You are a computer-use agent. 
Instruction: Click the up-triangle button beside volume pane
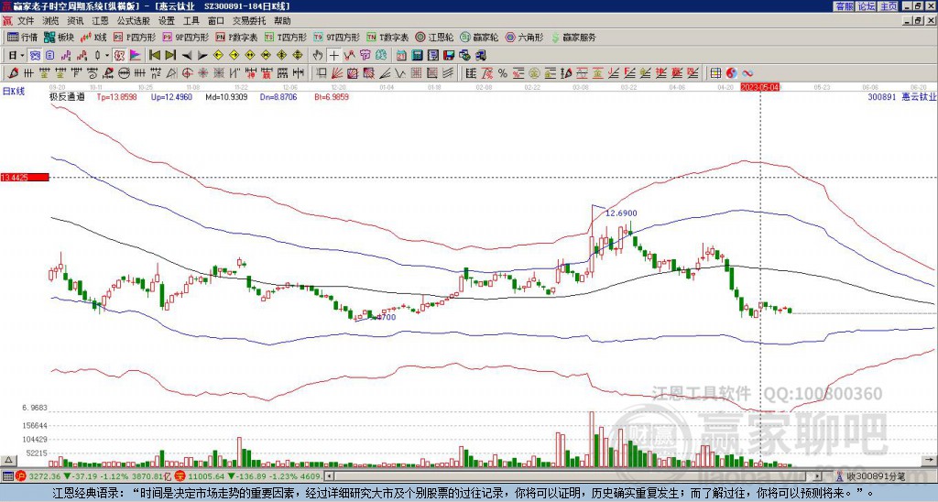point(7,460)
